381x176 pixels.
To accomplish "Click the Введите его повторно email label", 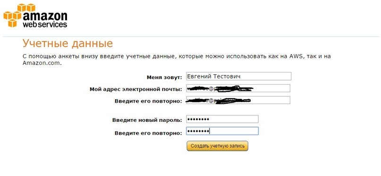I will [148, 101].
